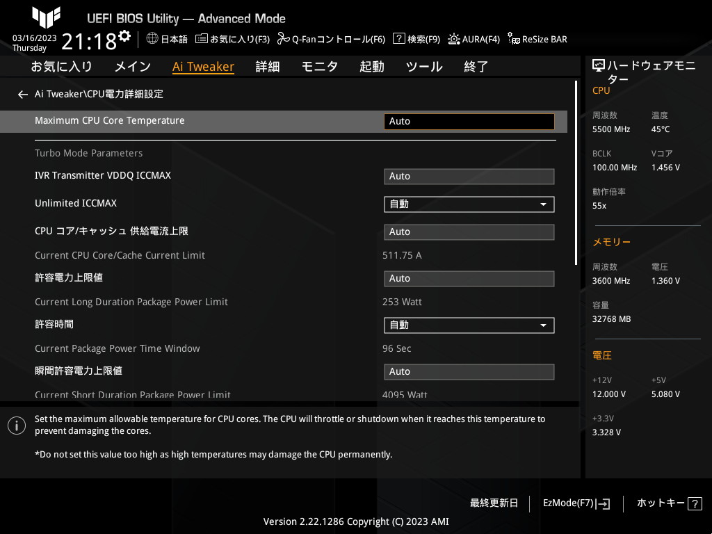This screenshot has height=534, width=712.
Task: Click the 100.00 MHz BCLK value
Action: click(x=615, y=168)
